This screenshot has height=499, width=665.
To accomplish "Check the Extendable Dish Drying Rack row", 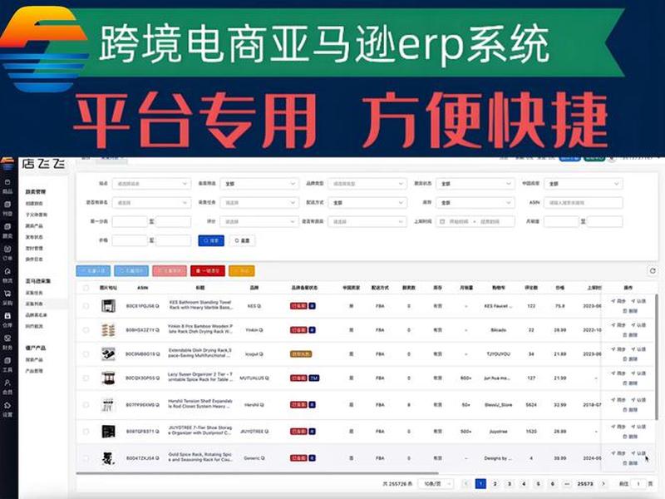I will pyautogui.click(x=86, y=354).
